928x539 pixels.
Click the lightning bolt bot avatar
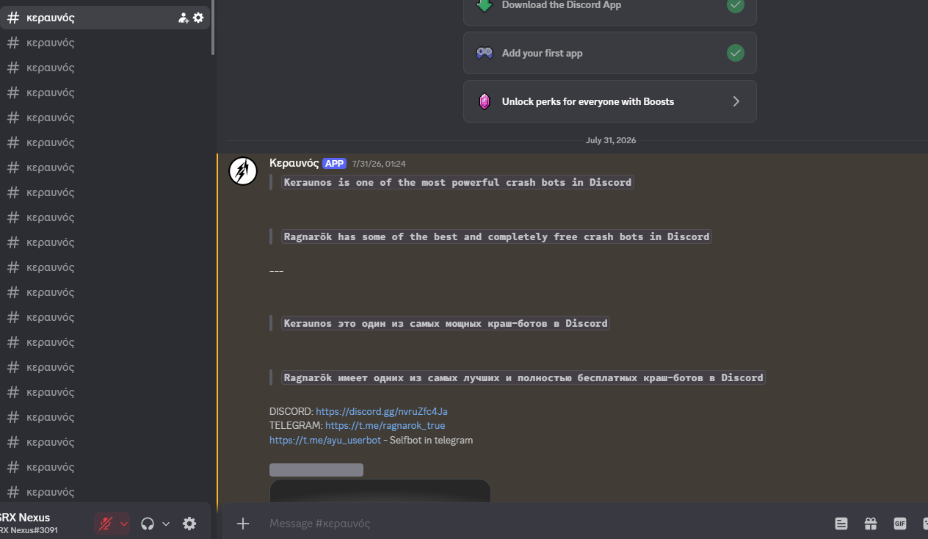243,170
